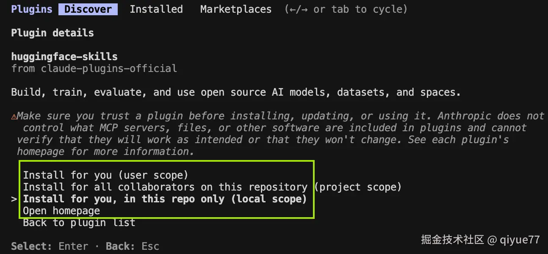Click the huggingface-skills plugin name
Image resolution: width=548 pixels, height=254 pixels.
(64, 57)
